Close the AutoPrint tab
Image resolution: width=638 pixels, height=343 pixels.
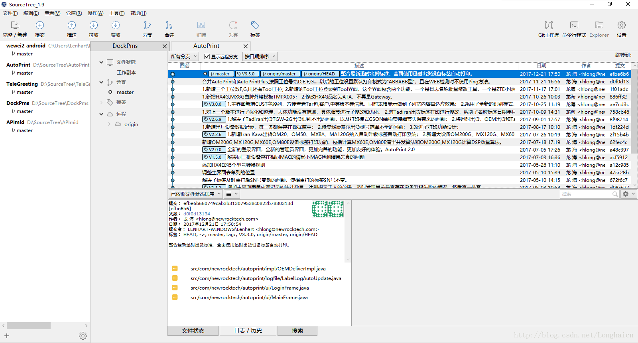[246, 46]
